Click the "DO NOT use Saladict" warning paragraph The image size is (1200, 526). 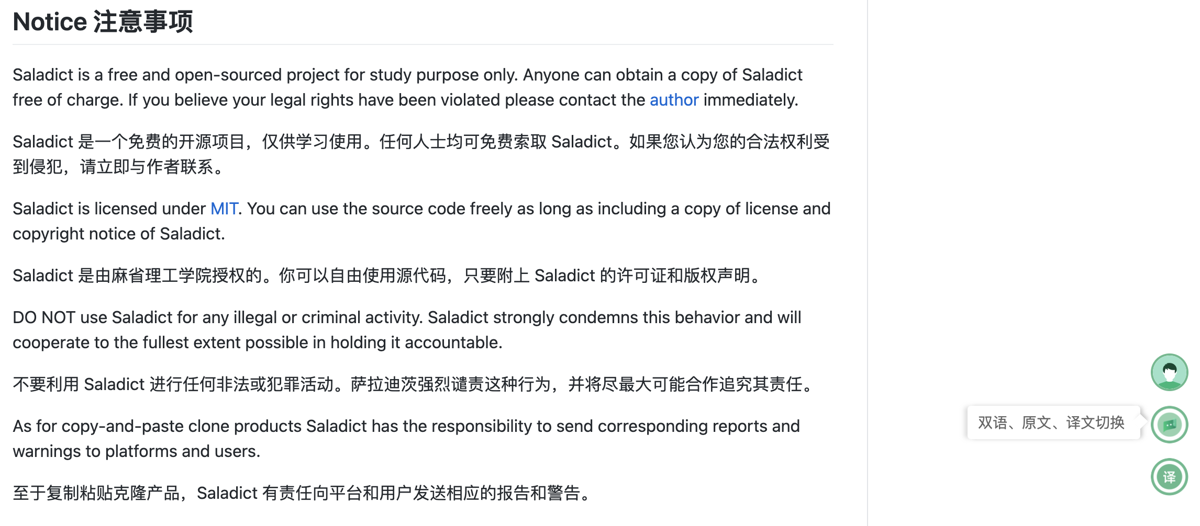[x=407, y=330]
